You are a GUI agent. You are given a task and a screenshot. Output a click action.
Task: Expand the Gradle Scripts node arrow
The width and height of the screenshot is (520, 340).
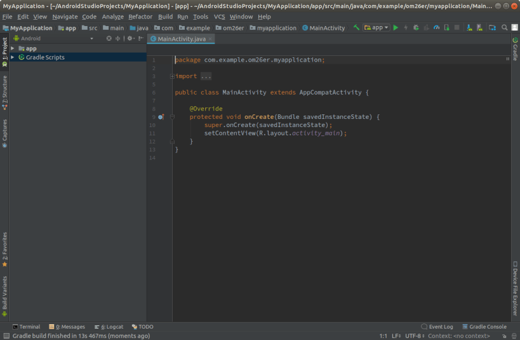click(13, 57)
